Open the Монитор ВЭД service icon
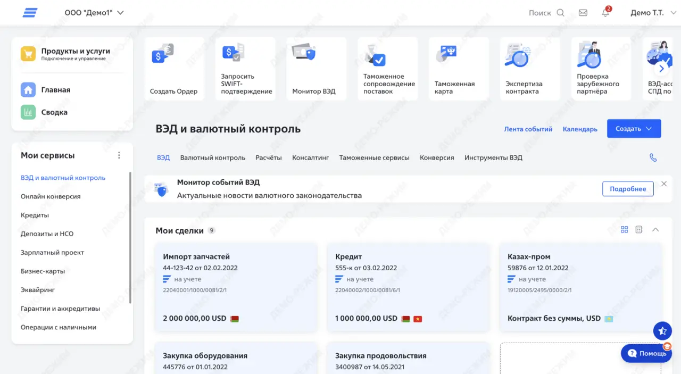Screen dimensions: 681x374 coord(316,67)
